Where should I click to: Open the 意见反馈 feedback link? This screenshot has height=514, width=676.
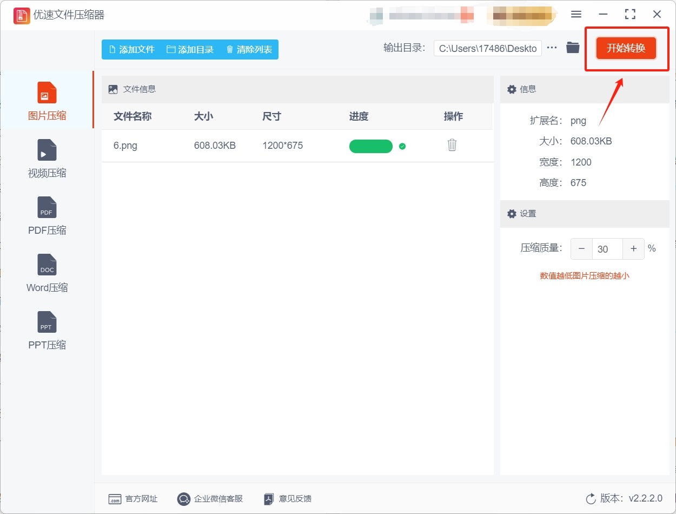pos(287,499)
